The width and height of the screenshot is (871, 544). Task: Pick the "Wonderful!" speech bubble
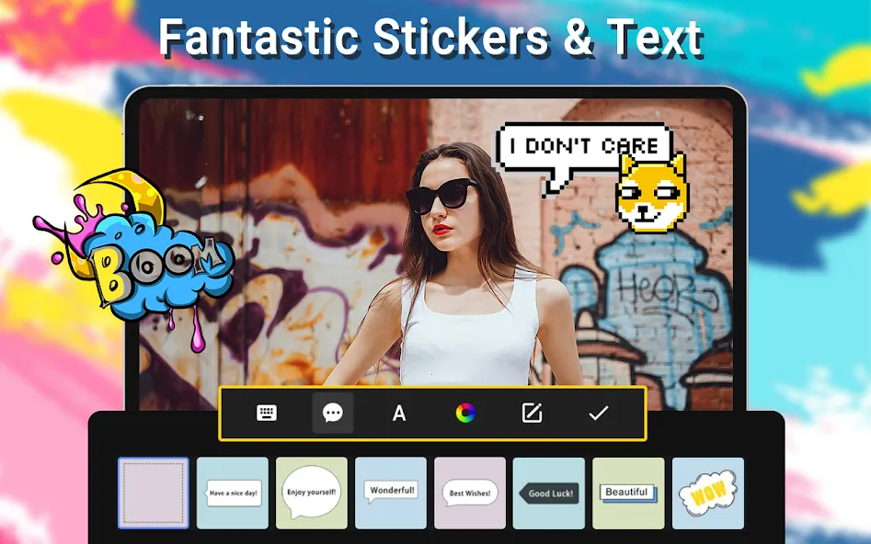coord(391,493)
